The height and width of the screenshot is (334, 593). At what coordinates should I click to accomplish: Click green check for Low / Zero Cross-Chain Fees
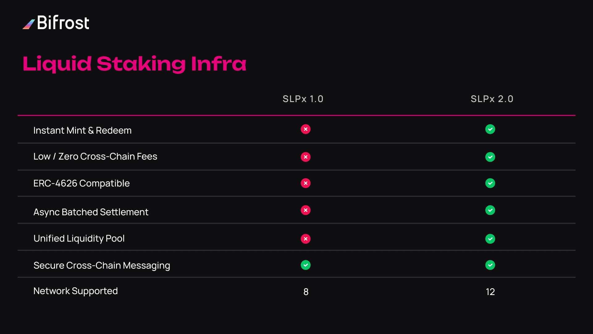click(490, 157)
